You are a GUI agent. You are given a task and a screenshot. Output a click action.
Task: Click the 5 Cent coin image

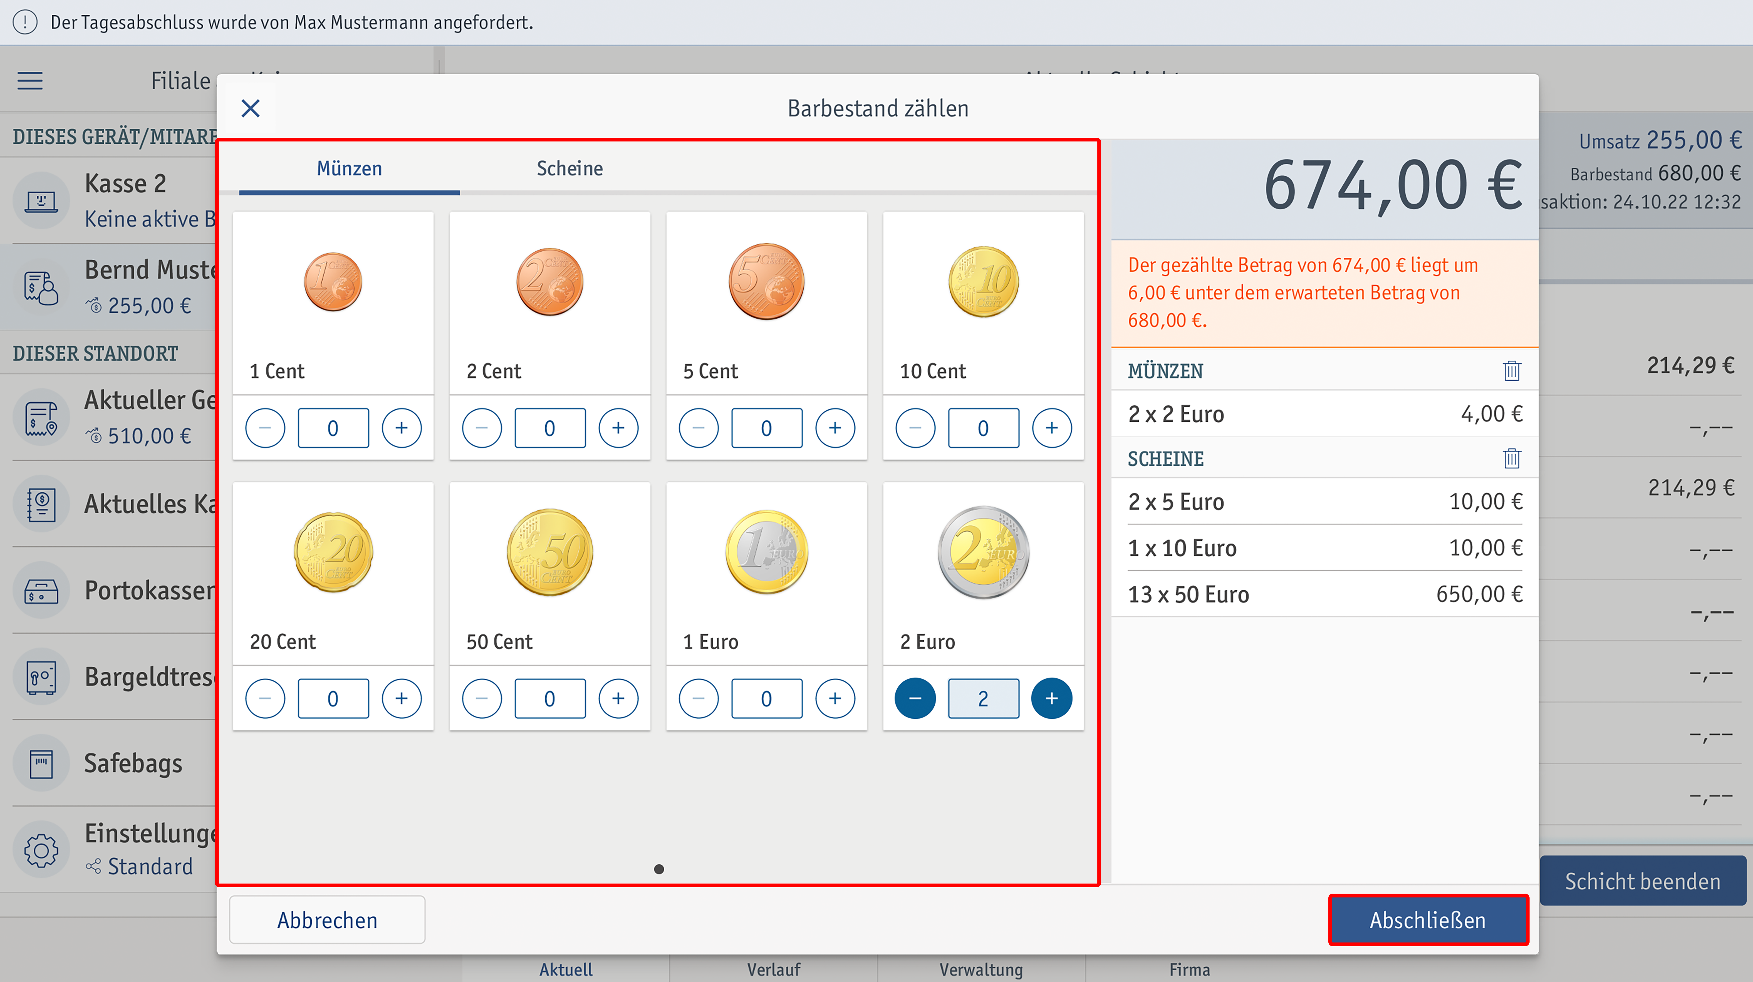[x=766, y=282]
